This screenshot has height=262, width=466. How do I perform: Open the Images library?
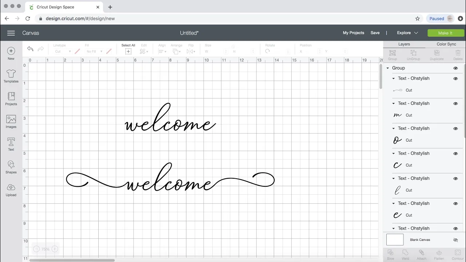11,122
